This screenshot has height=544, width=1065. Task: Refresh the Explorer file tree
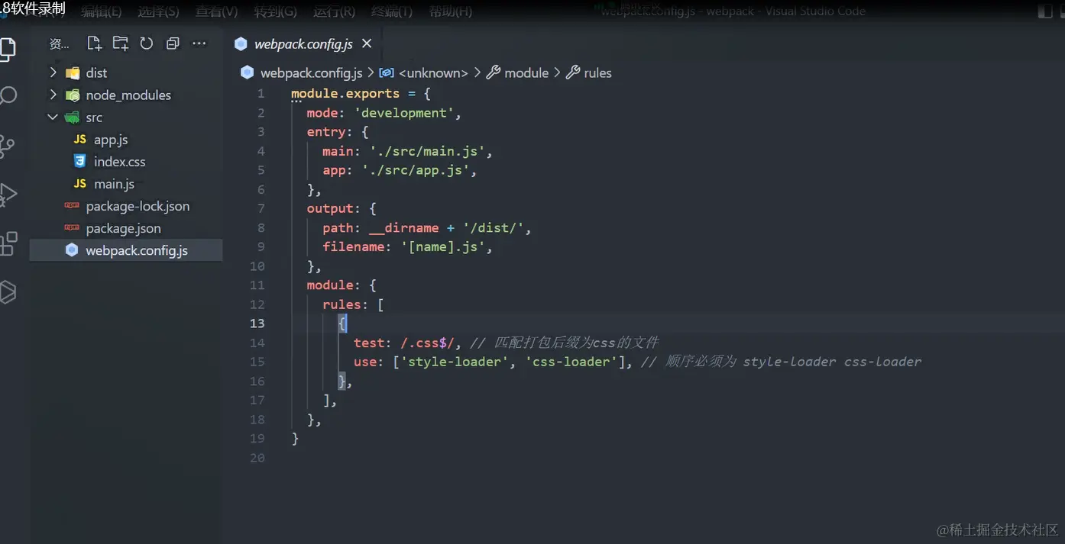point(147,43)
